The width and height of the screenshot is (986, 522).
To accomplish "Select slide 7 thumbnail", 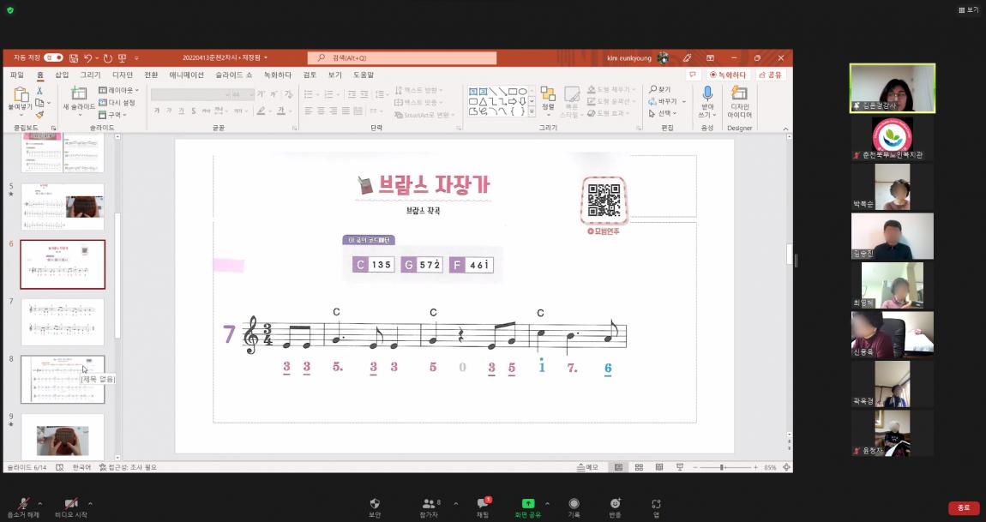I will tap(63, 322).
